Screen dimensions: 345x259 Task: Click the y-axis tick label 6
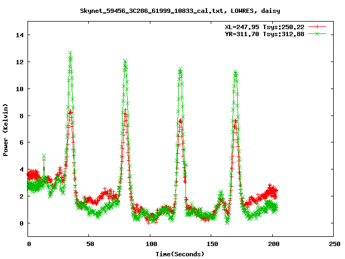pos(22,142)
